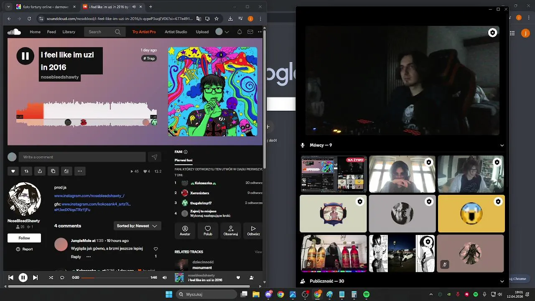
Task: Open Artist Studio
Action: (x=176, y=32)
